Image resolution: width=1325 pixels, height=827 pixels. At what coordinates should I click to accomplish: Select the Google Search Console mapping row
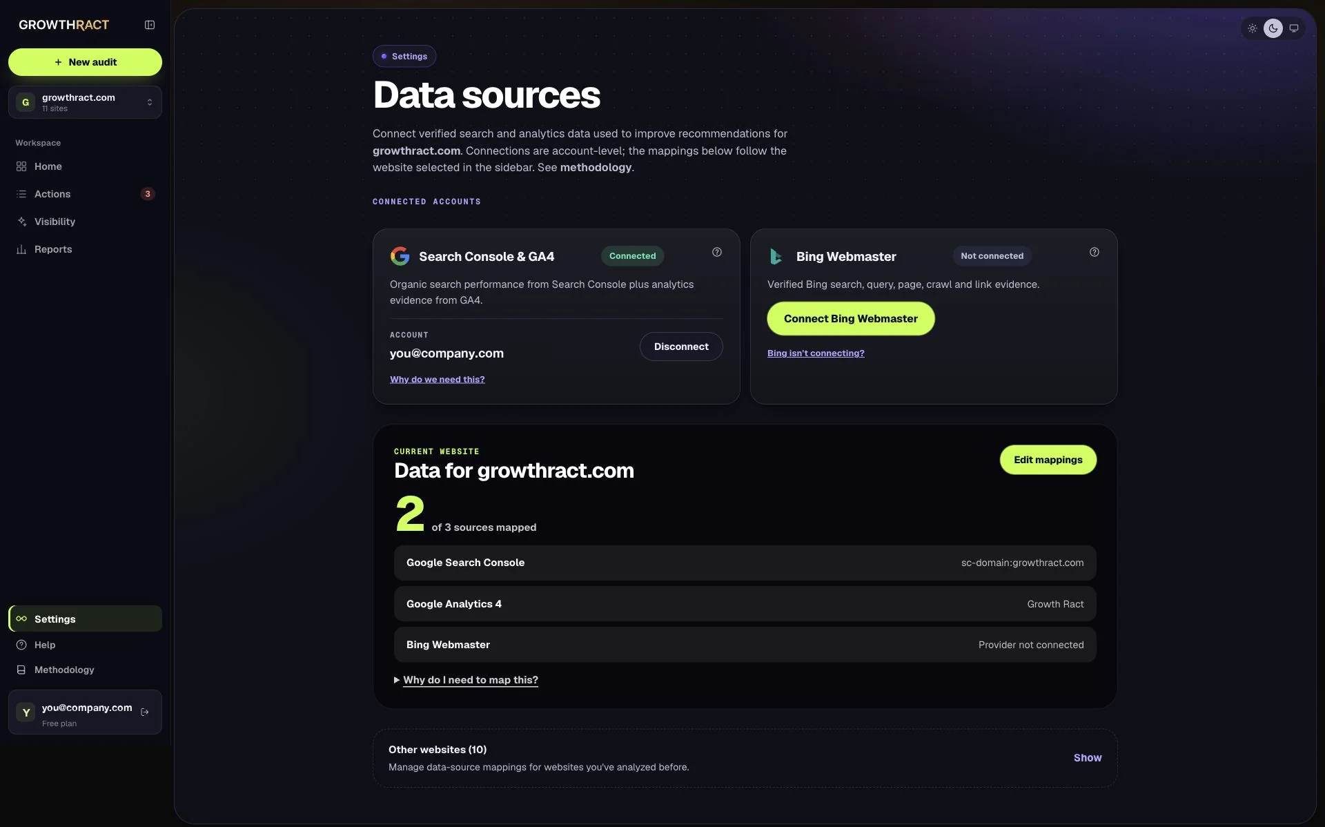[745, 563]
